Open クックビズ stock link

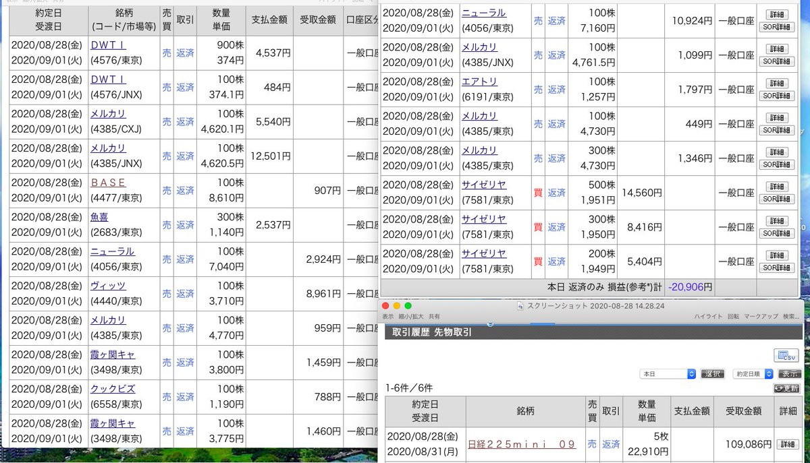(112, 389)
